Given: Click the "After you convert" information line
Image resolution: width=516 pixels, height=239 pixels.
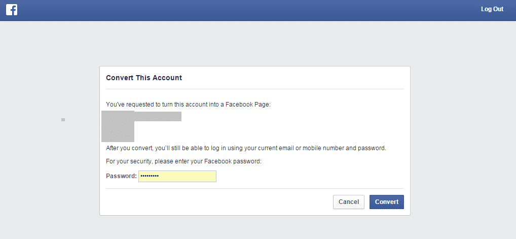Looking at the screenshot, I should (246, 148).
